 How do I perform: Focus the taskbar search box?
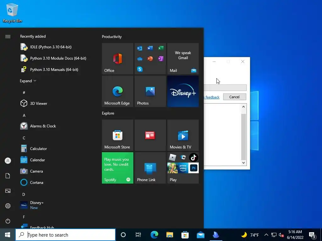pos(65,235)
